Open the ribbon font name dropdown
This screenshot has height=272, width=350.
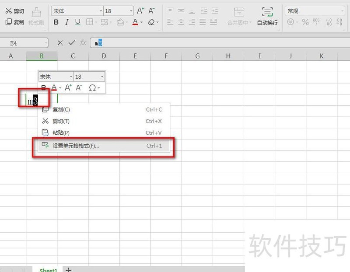(x=101, y=11)
